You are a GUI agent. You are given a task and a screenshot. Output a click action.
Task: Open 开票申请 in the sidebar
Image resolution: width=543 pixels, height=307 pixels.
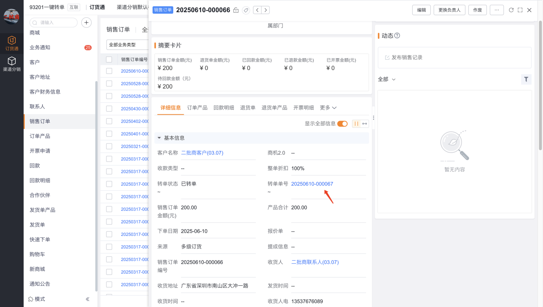tap(40, 151)
